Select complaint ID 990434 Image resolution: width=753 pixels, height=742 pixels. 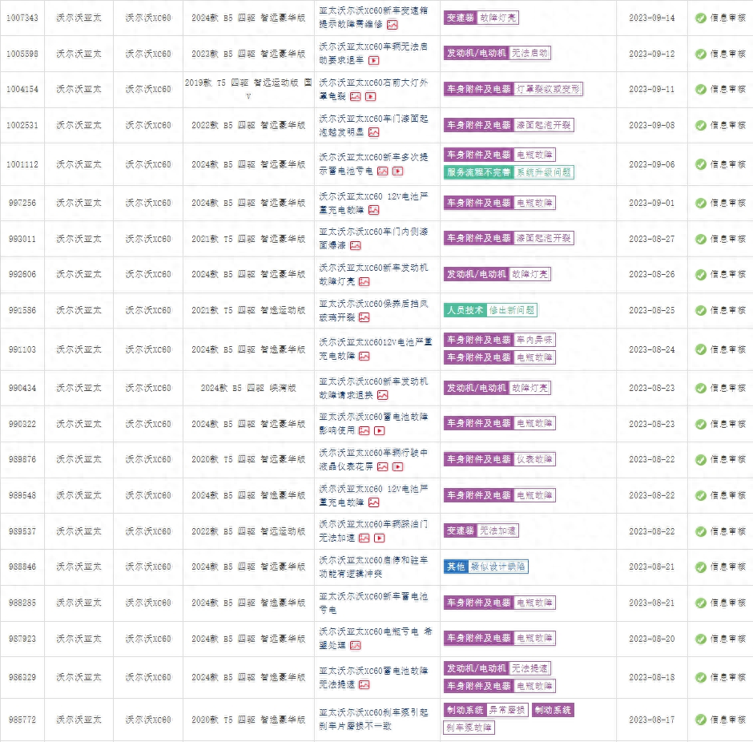click(22, 388)
